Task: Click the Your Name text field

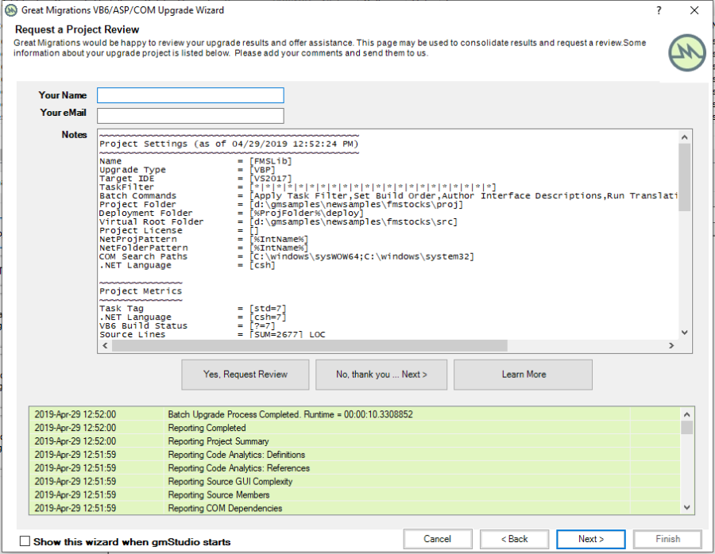Action: coord(190,95)
